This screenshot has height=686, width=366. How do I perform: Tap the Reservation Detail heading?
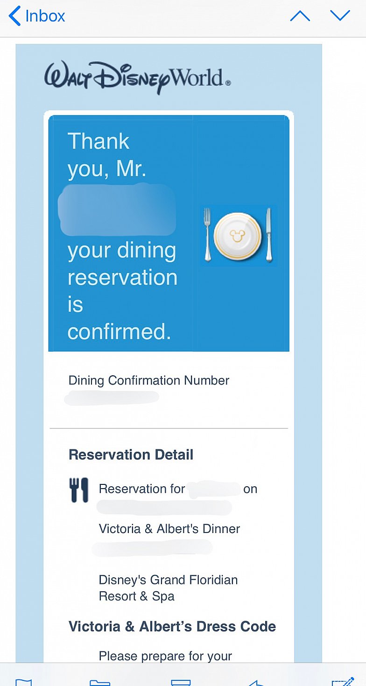[x=131, y=455]
